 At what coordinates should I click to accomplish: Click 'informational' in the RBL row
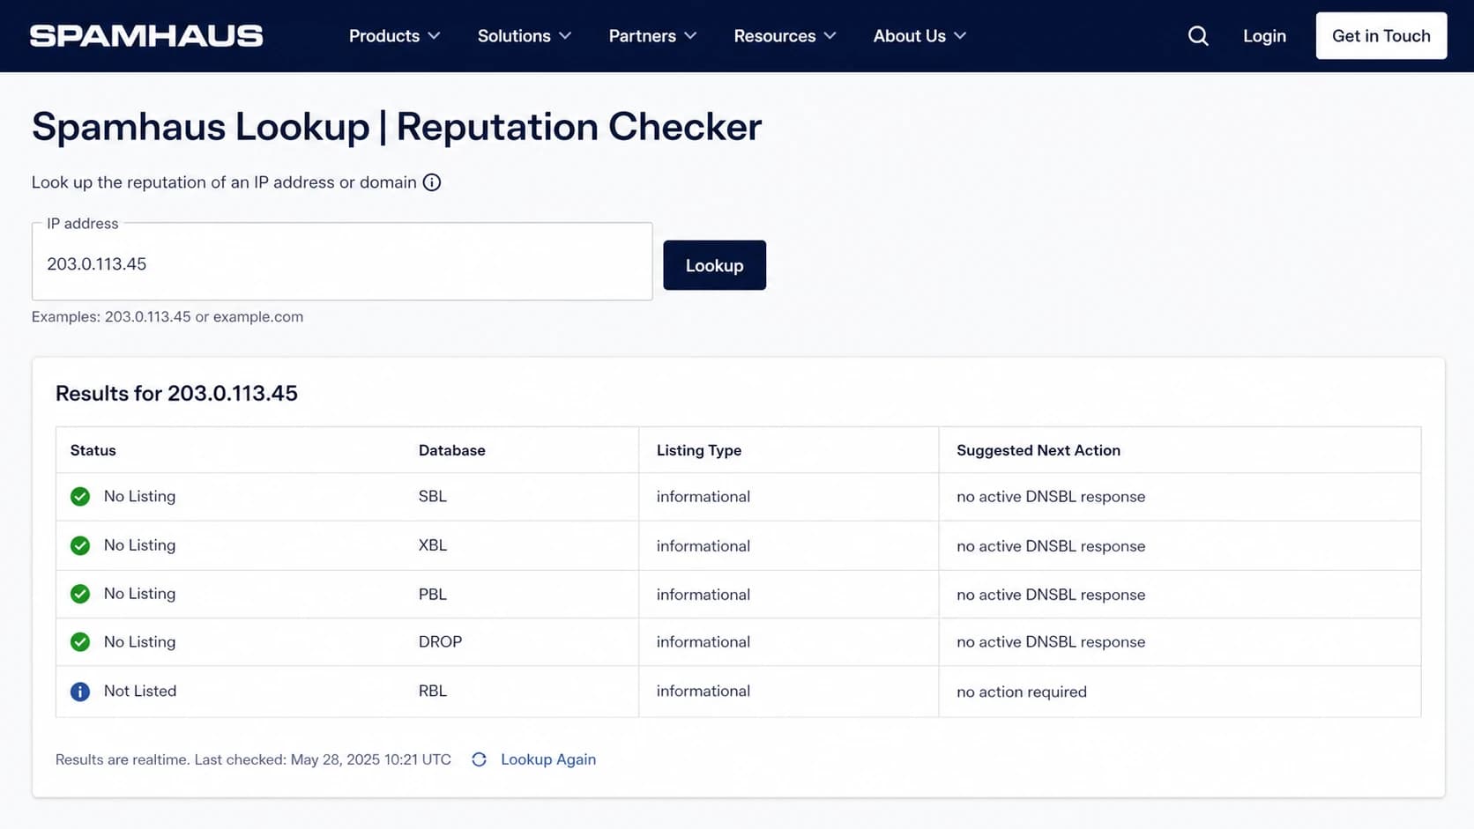703,692
